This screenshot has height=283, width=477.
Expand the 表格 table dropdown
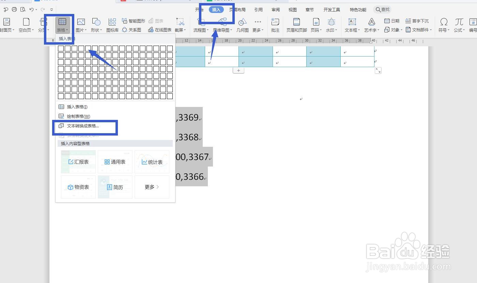(62, 25)
